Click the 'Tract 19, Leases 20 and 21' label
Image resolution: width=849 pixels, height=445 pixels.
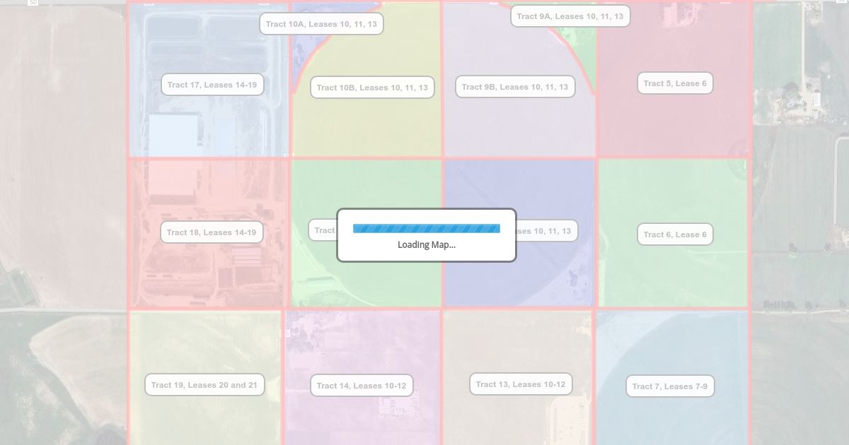(x=204, y=385)
